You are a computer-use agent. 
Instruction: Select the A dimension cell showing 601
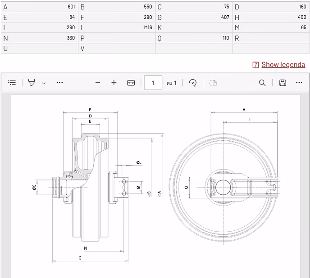40,7
